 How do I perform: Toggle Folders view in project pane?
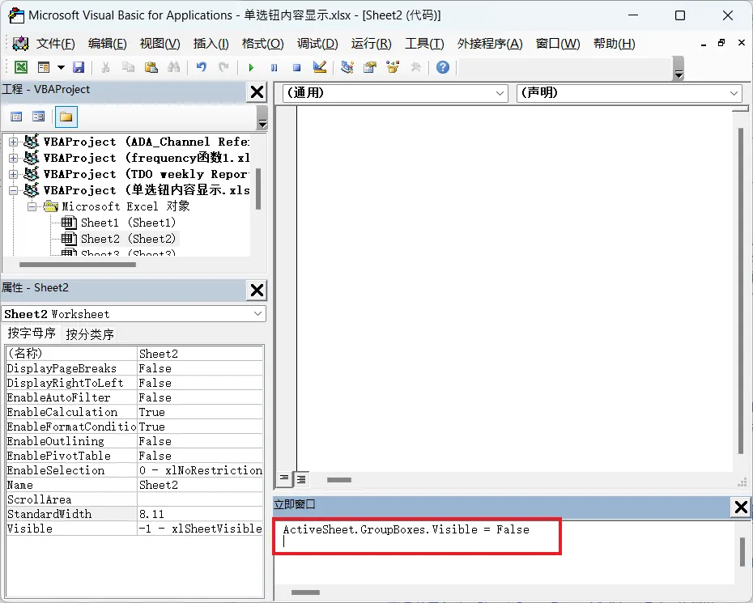tap(66, 117)
